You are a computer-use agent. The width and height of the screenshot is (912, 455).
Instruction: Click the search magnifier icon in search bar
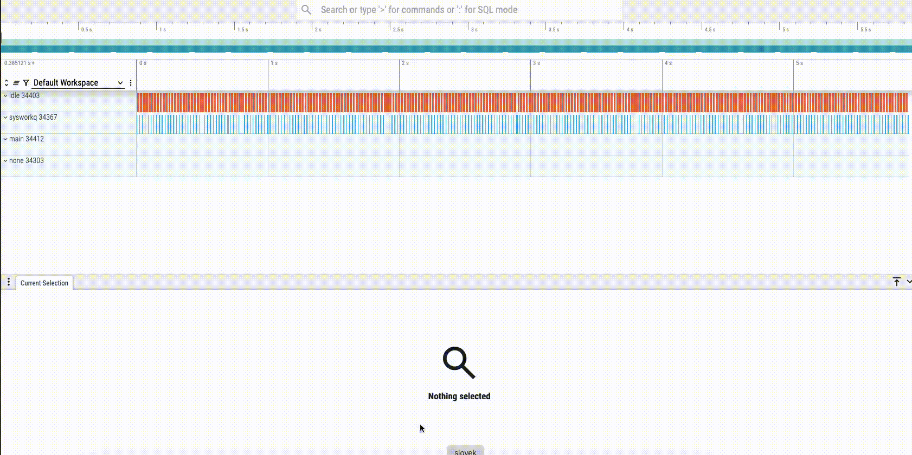coord(306,10)
